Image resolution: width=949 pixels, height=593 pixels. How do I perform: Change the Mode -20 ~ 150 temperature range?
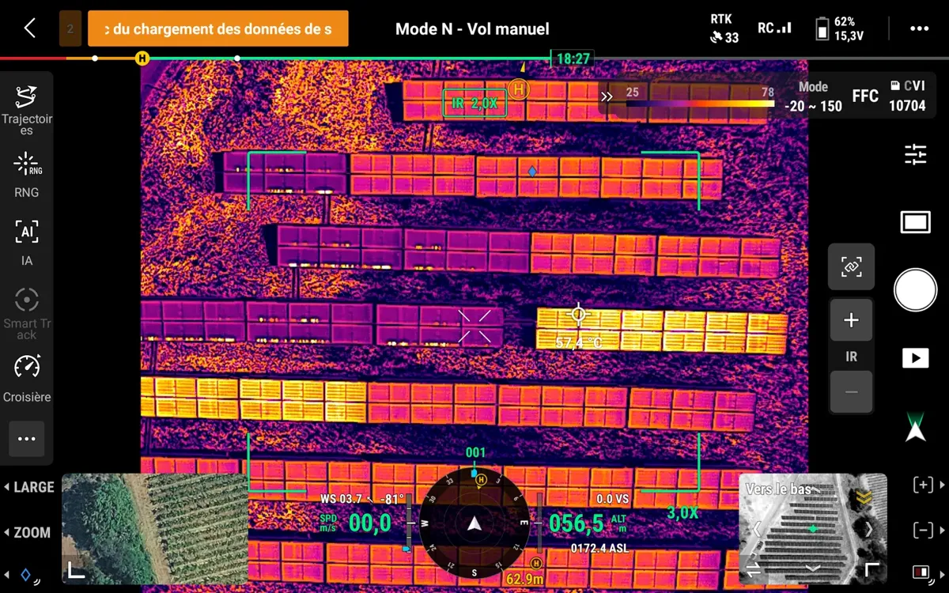[x=813, y=96]
